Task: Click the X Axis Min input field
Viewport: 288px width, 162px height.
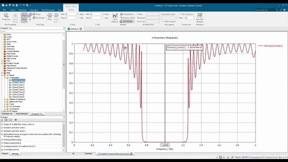Action: 71,14
